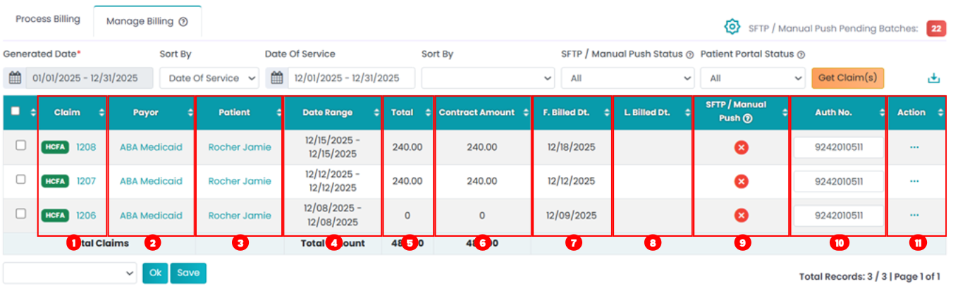Toggle select-all checkbox in table header
This screenshot has height=291, width=958.
(16, 111)
